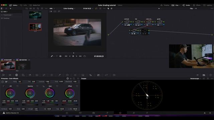This screenshot has height=120, width=214.
Task: Select the Color Wheels palette icon
Action: 16,75
